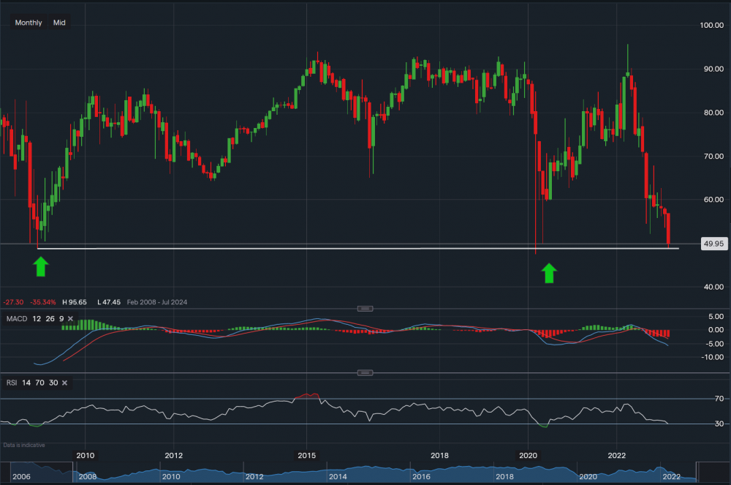731x485 pixels.
Task: Select the 2015 label on the timeline
Action: click(306, 455)
